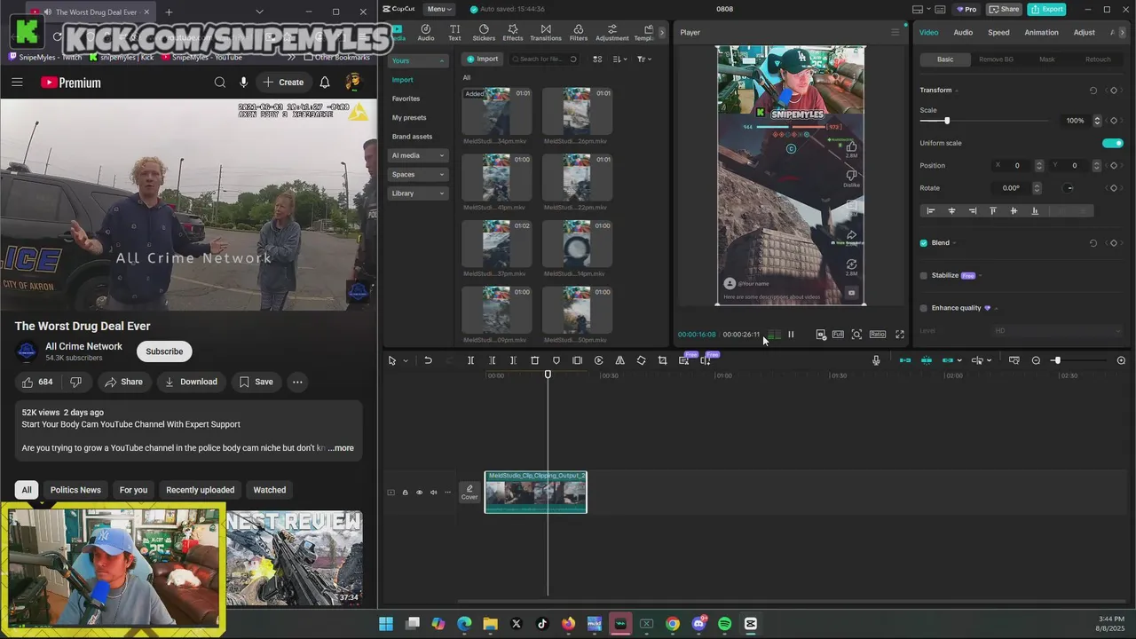1136x639 pixels.
Task: Toggle timeline track visibility eye icon
Action: 419,493
